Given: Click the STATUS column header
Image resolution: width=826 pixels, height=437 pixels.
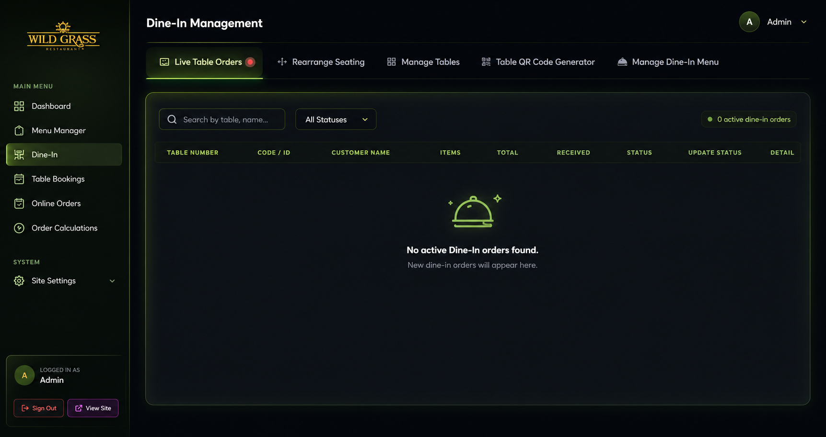Looking at the screenshot, I should [x=640, y=153].
